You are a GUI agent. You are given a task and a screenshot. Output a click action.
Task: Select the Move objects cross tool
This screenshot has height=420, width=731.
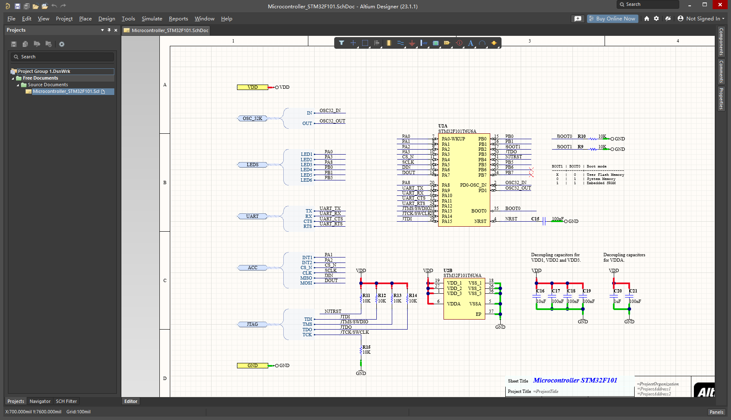[353, 43]
